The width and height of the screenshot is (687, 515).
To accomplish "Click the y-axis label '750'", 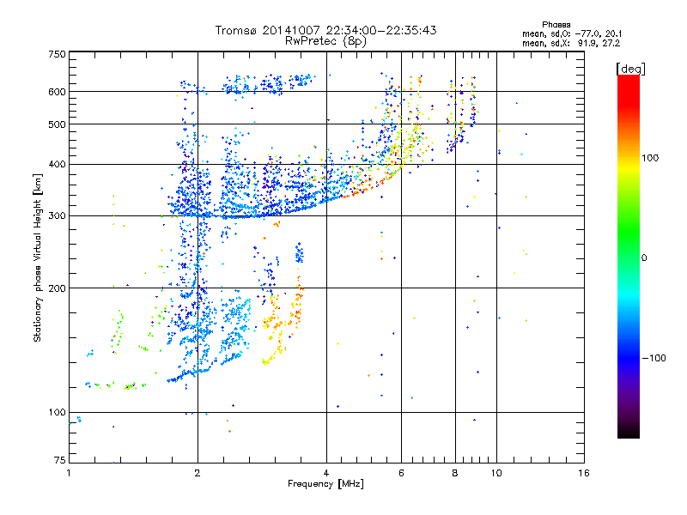I will click(x=57, y=54).
